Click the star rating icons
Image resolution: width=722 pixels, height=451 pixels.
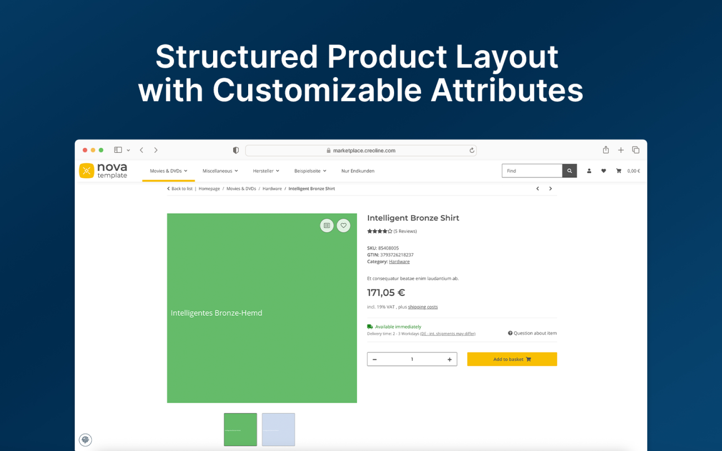pyautogui.click(x=380, y=231)
